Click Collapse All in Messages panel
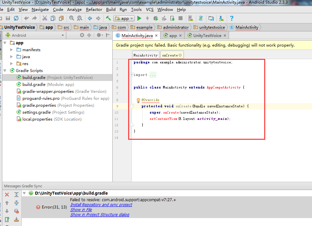The height and width of the screenshot is (226, 312). pos(16,203)
